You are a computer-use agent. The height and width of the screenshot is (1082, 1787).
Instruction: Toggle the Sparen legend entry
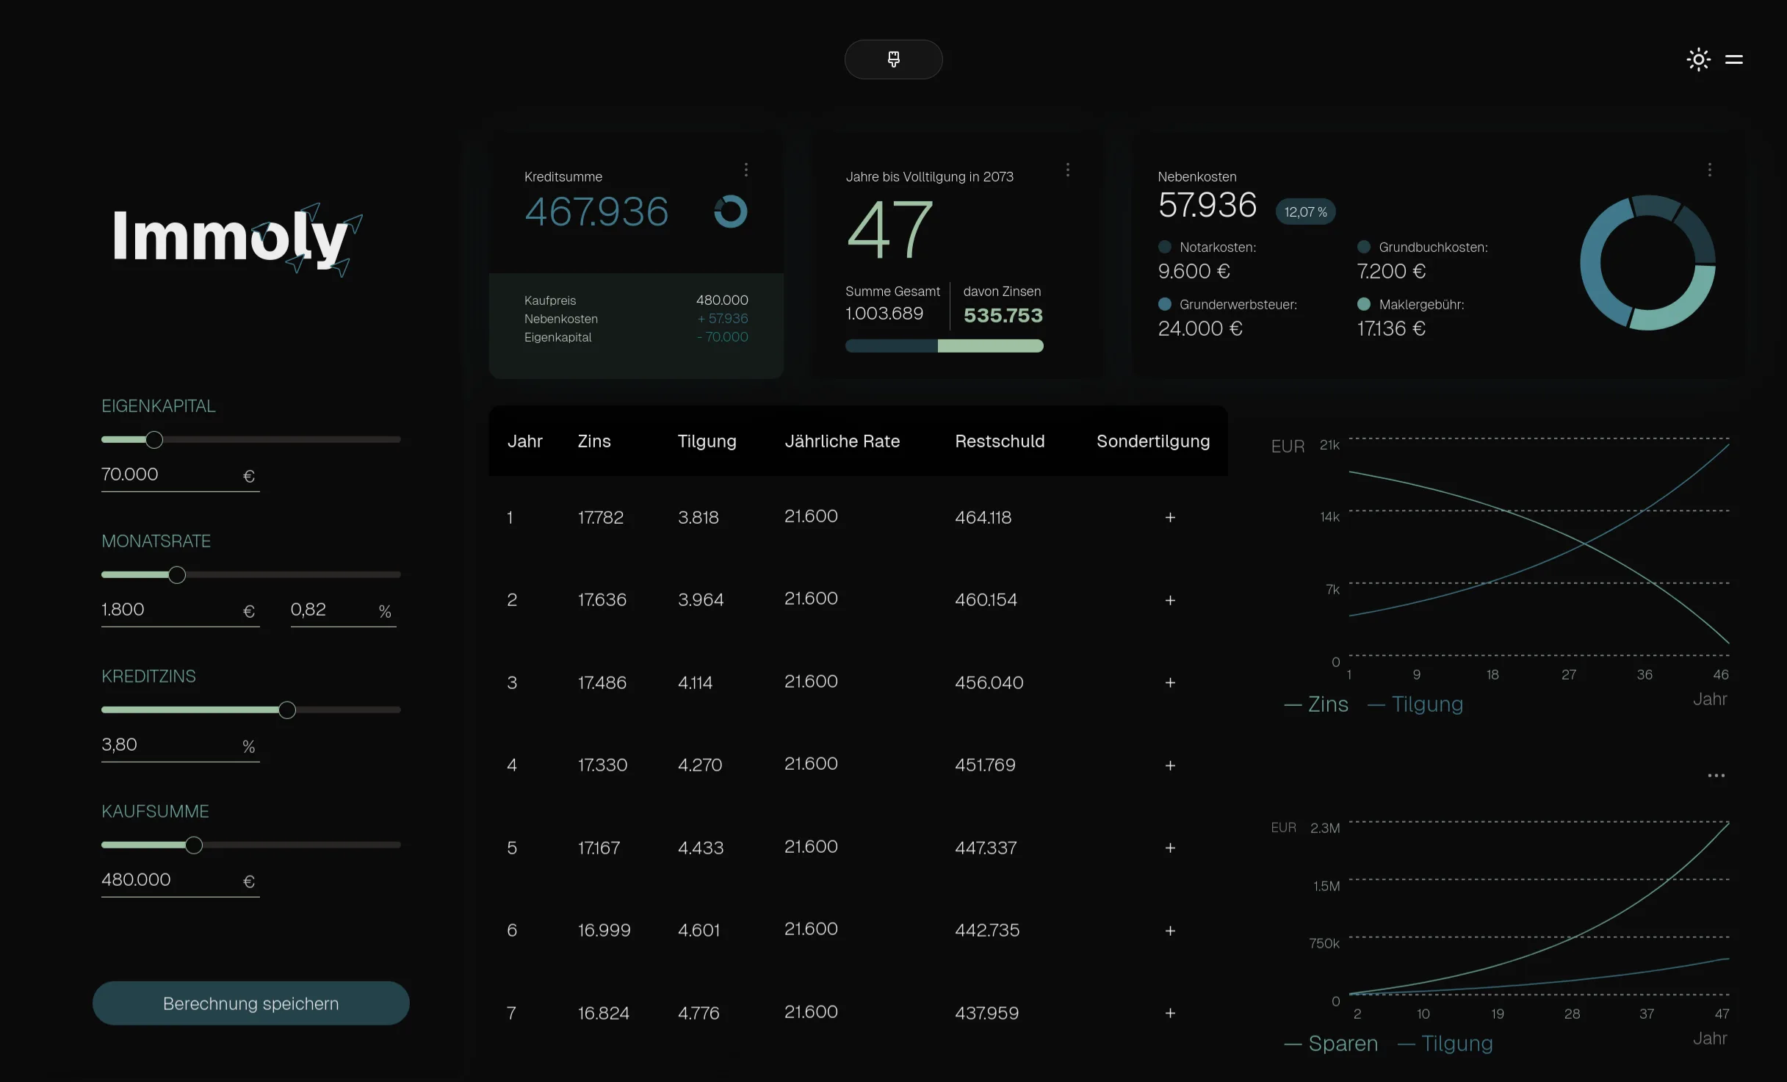[x=1331, y=1044]
